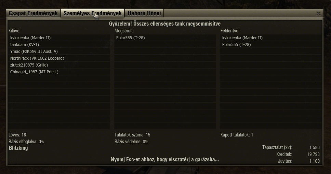Switch to Csapat Eredmények tab
Image resolution: width=331 pixels, height=174 pixels.
(x=33, y=13)
